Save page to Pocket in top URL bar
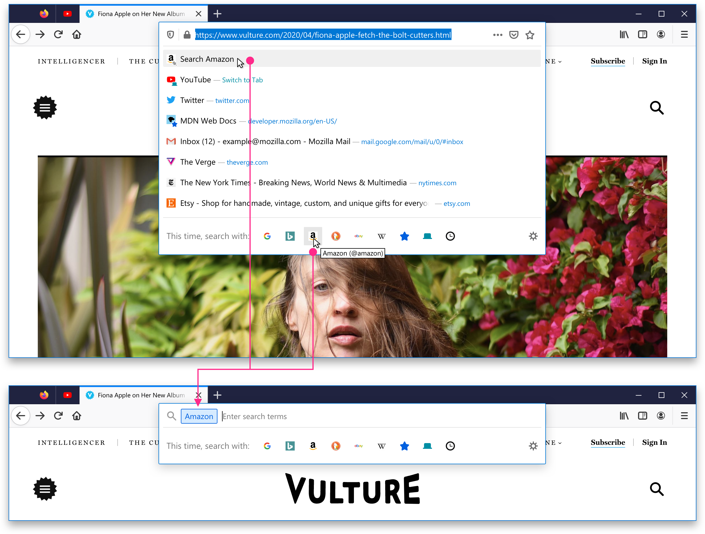 (x=514, y=35)
